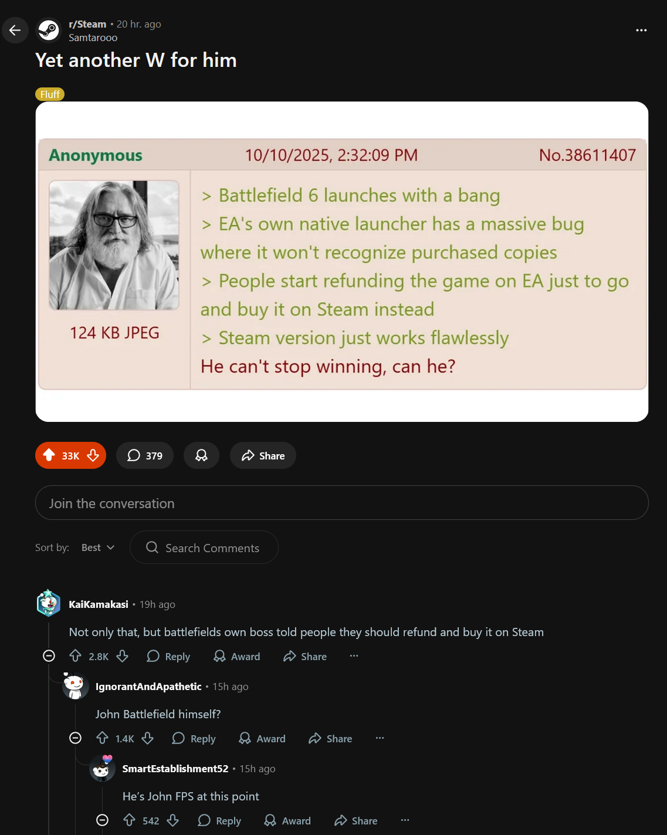Screen dimensions: 667x835
Task: Open more options on KaiKamakasi's comment
Action: click(x=354, y=656)
